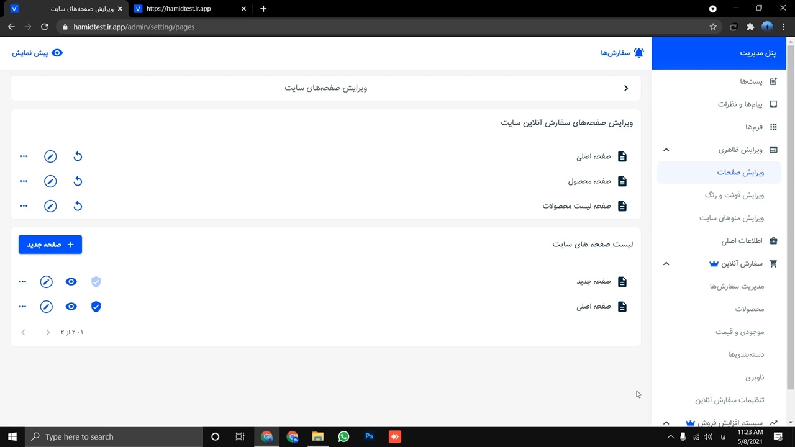The height and width of the screenshot is (447, 795).
Task: Collapse the سیستم افزایش فروش sidebar section
Action: click(666, 423)
